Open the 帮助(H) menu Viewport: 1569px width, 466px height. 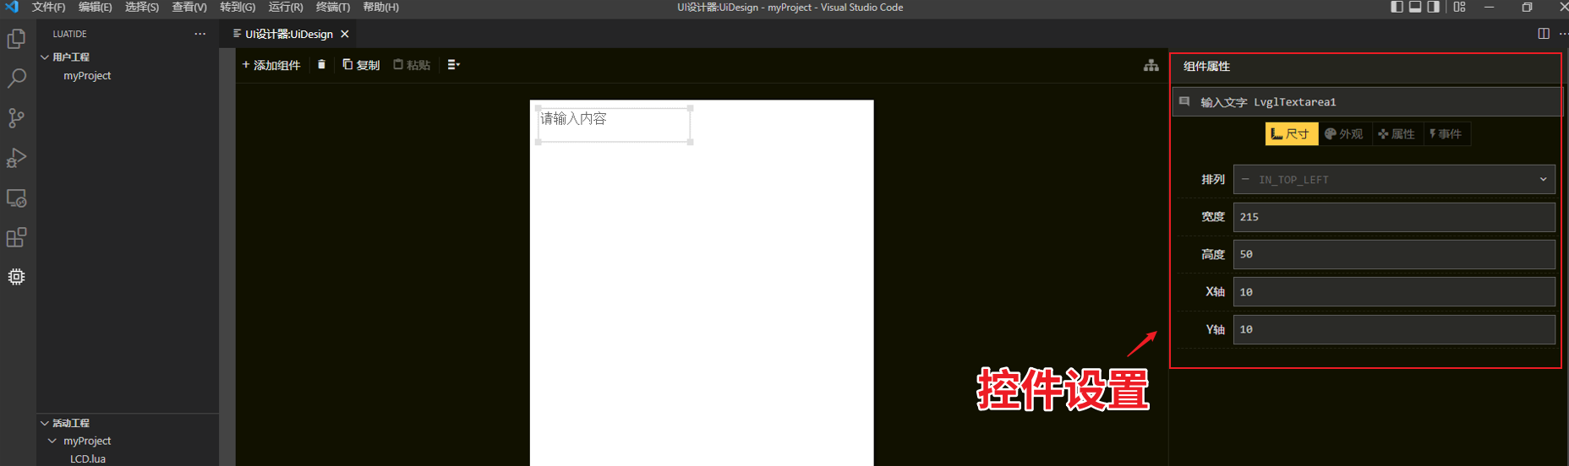(x=380, y=7)
